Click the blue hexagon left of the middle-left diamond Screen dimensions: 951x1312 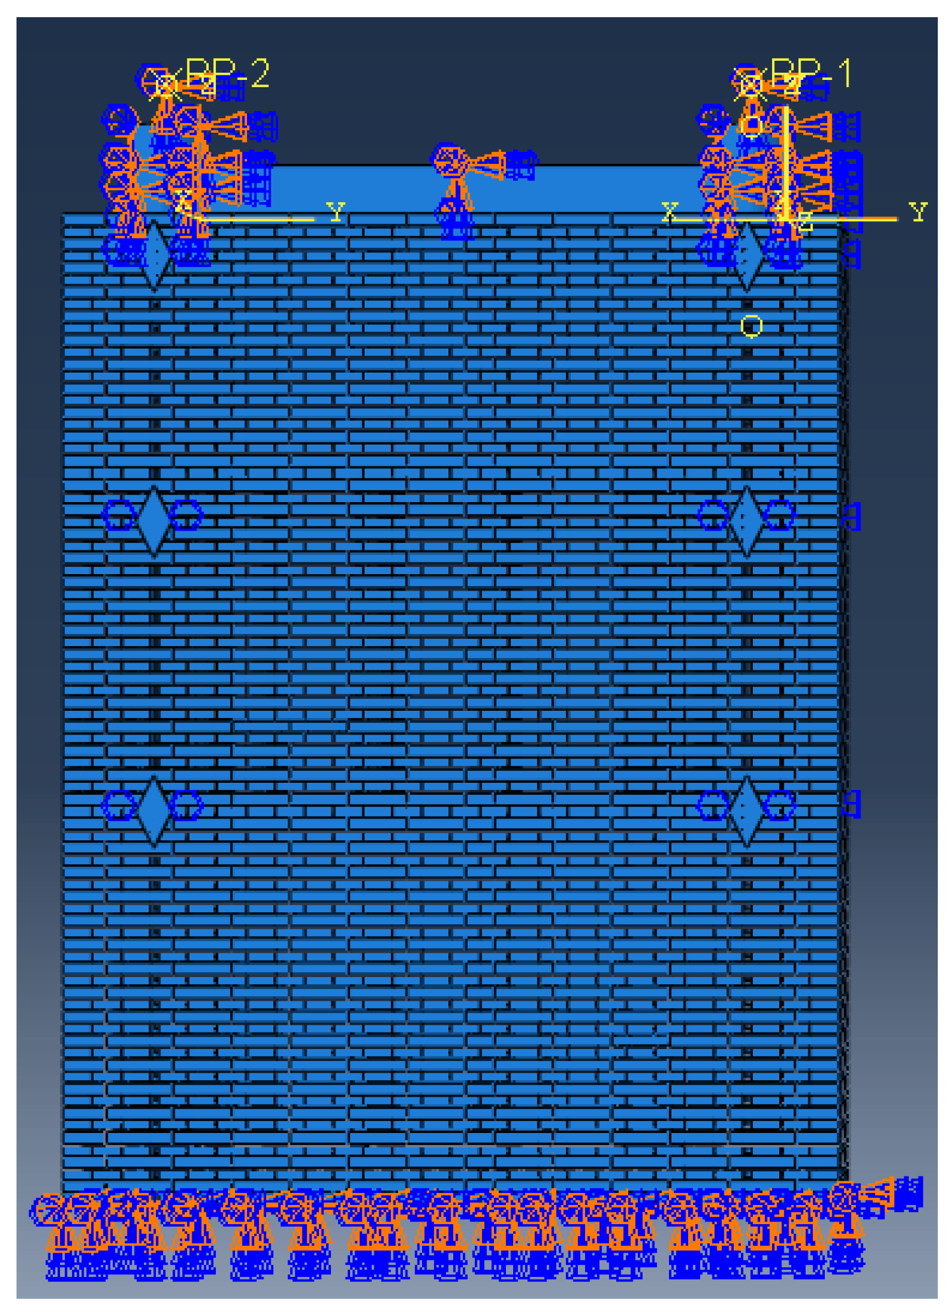[x=120, y=515]
